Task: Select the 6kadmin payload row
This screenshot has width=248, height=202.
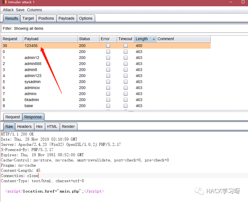Action: [x=106, y=100]
